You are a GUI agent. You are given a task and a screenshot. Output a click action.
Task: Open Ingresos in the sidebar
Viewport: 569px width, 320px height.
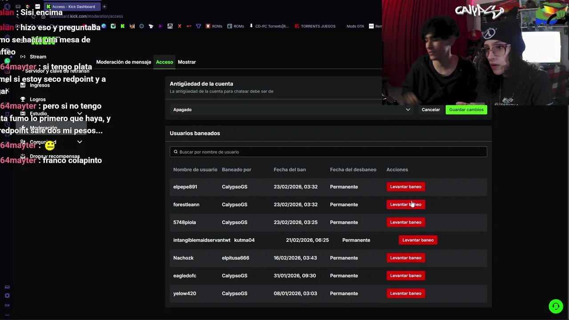tap(40, 85)
